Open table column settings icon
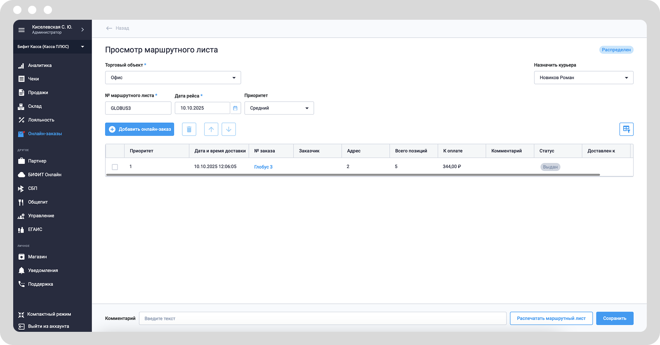The height and width of the screenshot is (345, 660). pos(626,129)
